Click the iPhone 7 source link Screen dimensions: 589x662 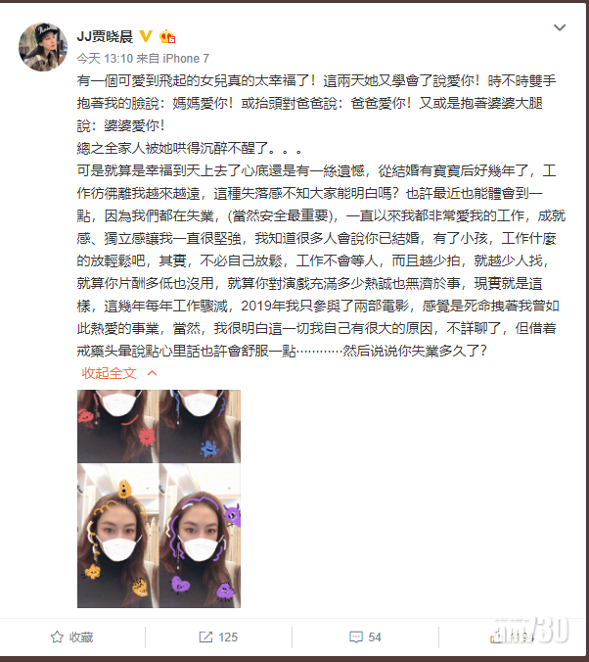[186, 58]
